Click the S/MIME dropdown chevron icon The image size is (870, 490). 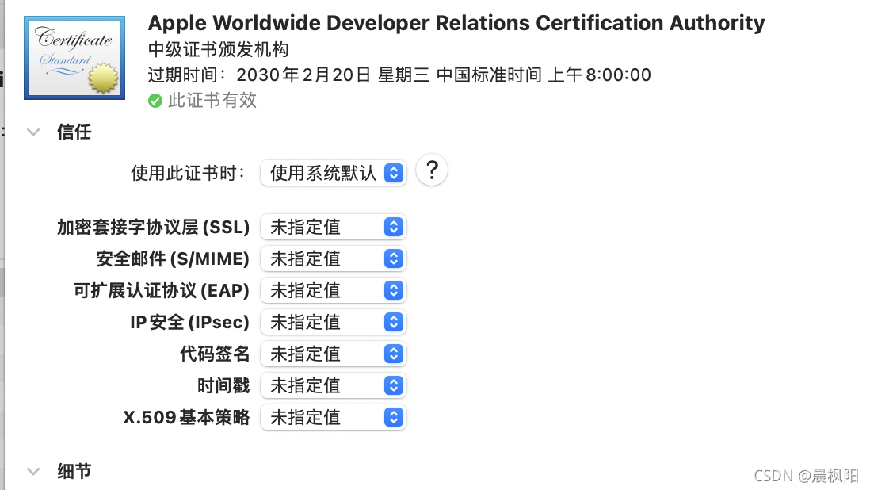[393, 258]
